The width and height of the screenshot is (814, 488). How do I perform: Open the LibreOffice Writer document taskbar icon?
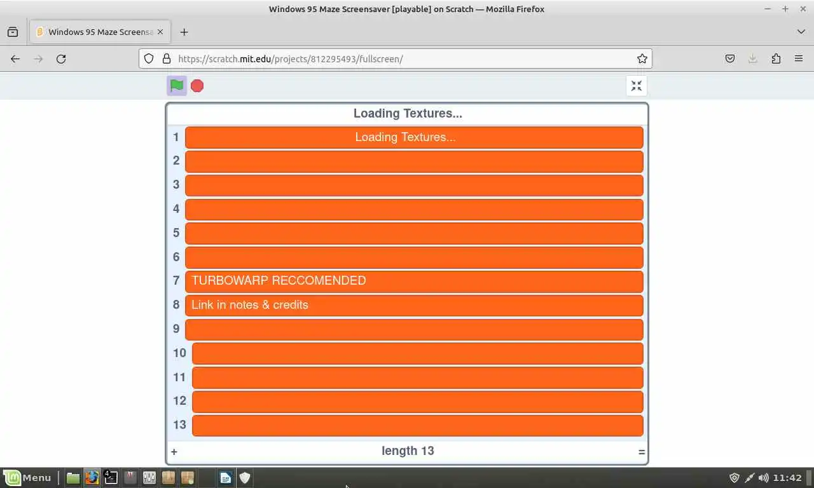tap(226, 477)
